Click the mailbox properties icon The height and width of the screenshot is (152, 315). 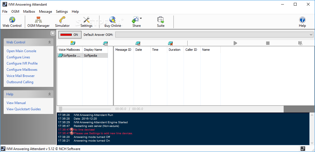pos(105,43)
